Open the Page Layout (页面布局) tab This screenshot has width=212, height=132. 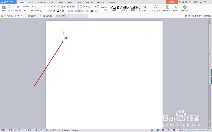[42, 2]
